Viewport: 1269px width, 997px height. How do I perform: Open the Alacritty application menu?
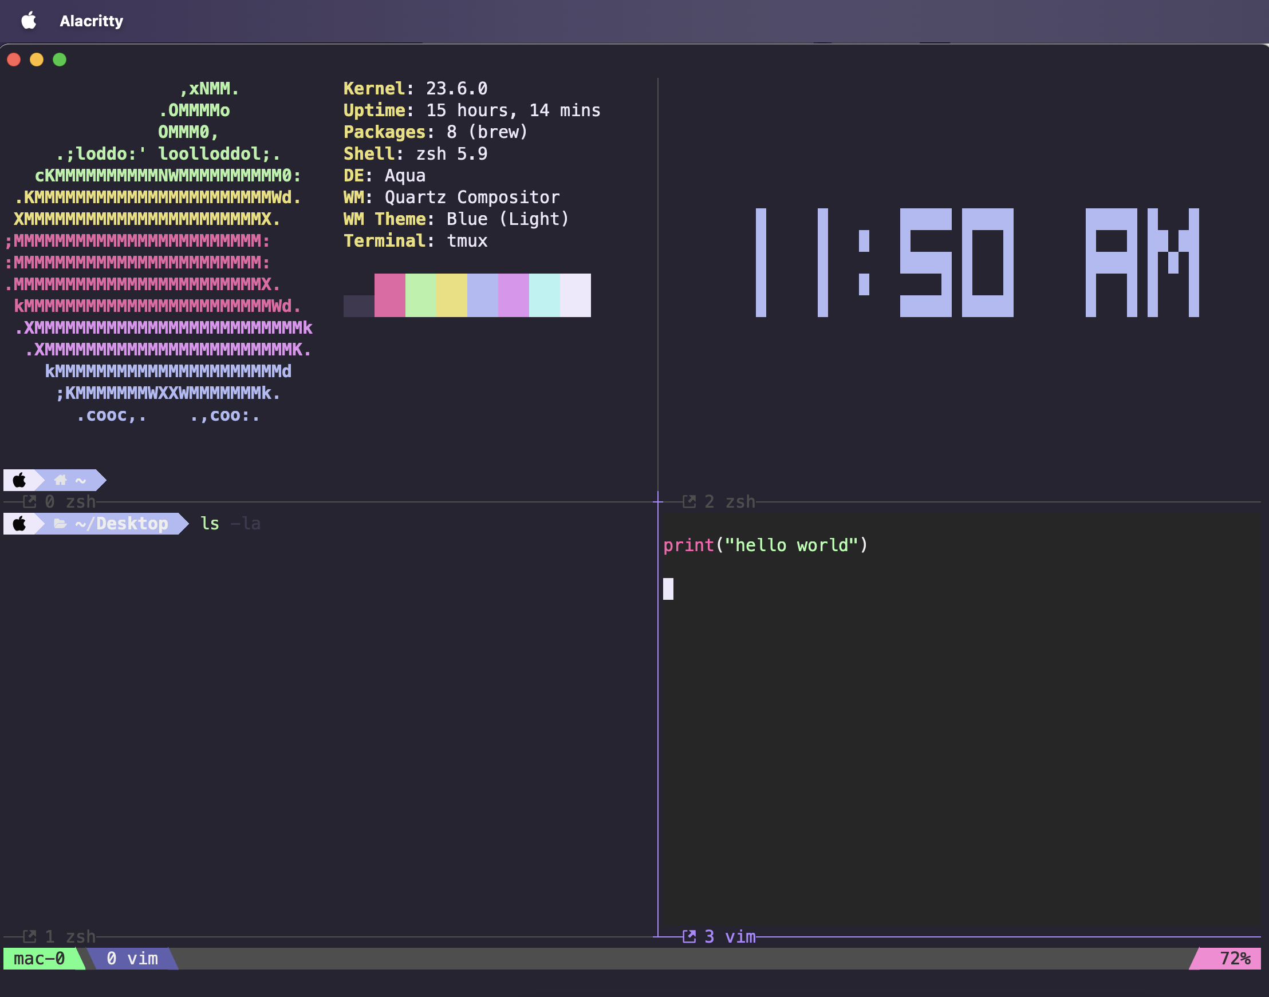pos(92,21)
